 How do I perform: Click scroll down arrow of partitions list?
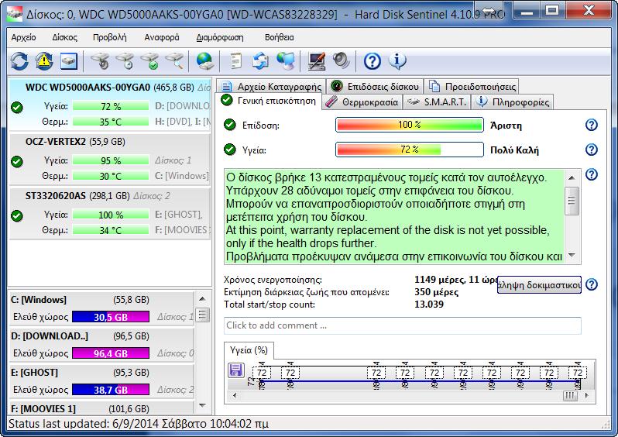[202, 405]
